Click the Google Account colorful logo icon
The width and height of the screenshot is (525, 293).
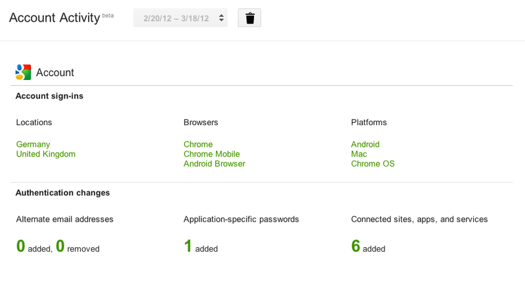(23, 72)
